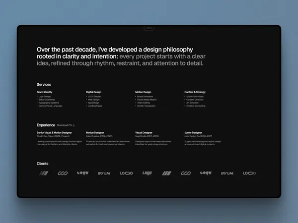This screenshot has height=223, width=298.
Task: Click the Brand Guidelines list item
Action: click(47, 100)
